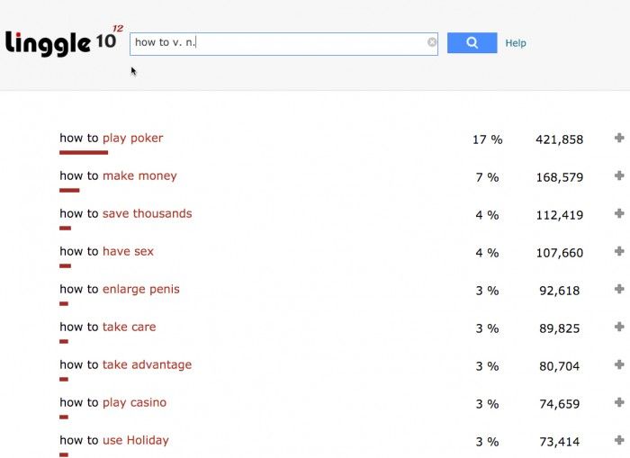Image resolution: width=630 pixels, height=458 pixels.
Task: Click the red frequency bar under play poker
Action: pyautogui.click(x=84, y=153)
